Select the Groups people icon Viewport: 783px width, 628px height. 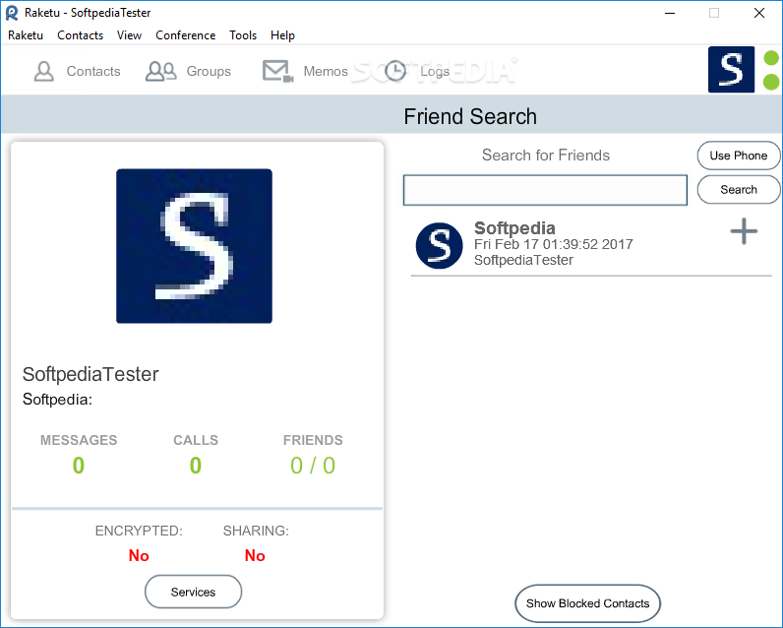tap(160, 71)
